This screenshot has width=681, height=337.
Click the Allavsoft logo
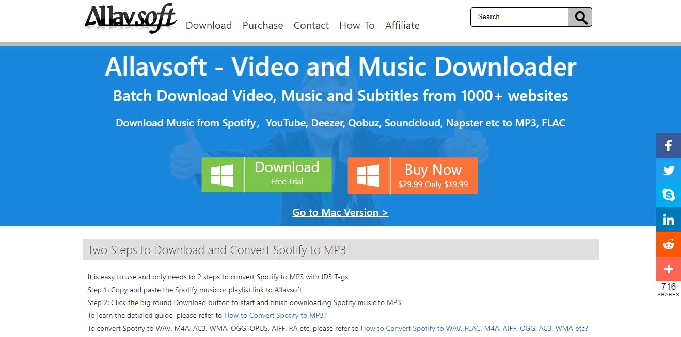[x=131, y=19]
